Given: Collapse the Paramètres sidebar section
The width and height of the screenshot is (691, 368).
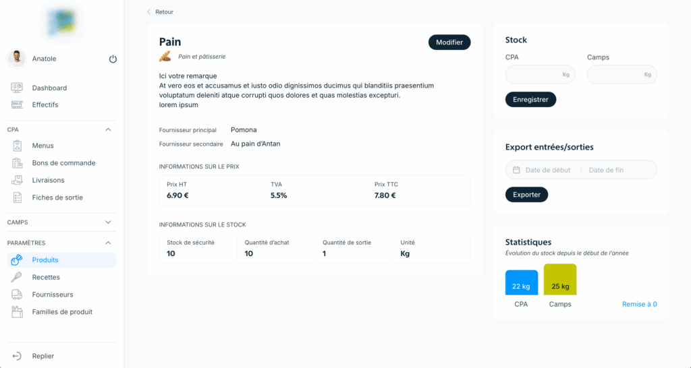Looking at the screenshot, I should (108, 243).
